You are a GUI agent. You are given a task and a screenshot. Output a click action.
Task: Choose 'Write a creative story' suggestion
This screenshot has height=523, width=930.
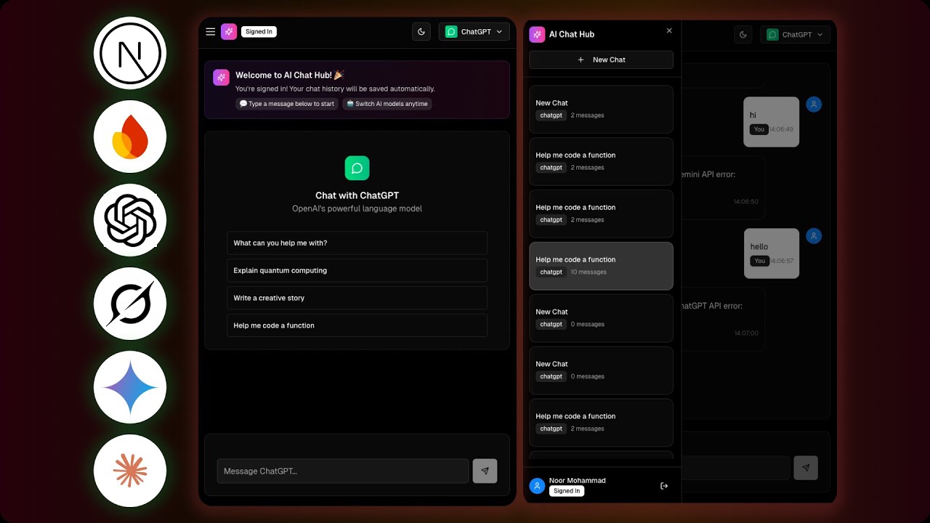point(357,298)
